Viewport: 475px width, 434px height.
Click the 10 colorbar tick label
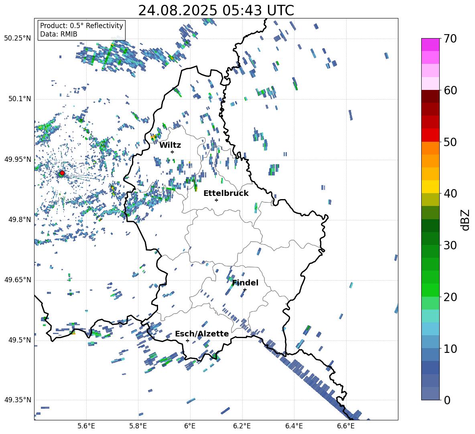450,348
